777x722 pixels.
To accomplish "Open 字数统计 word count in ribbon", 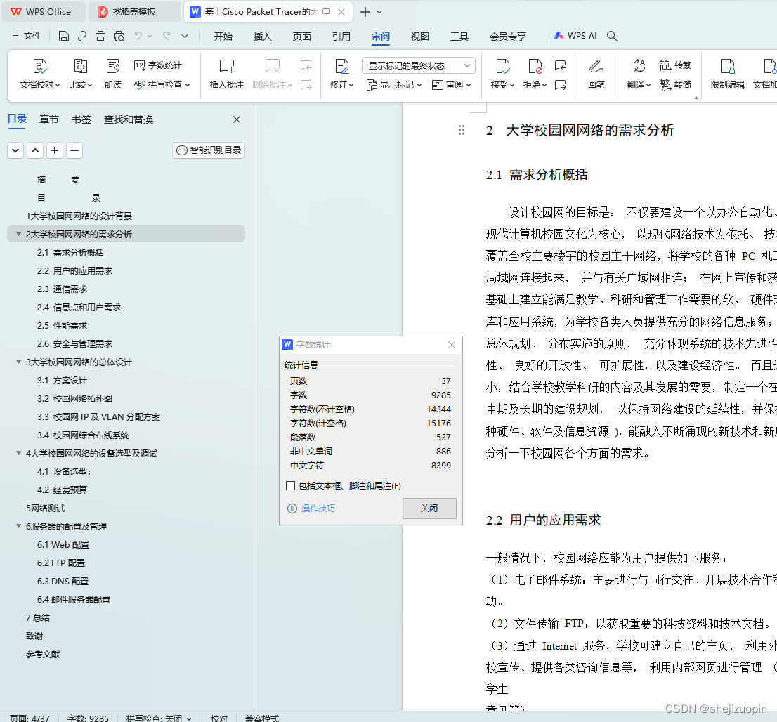I will [158, 65].
